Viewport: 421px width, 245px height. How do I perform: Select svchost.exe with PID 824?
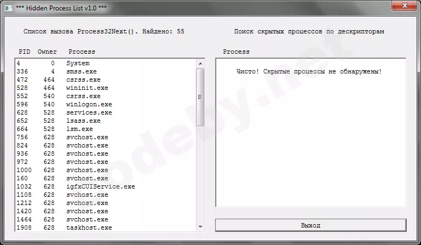[x=106, y=145]
